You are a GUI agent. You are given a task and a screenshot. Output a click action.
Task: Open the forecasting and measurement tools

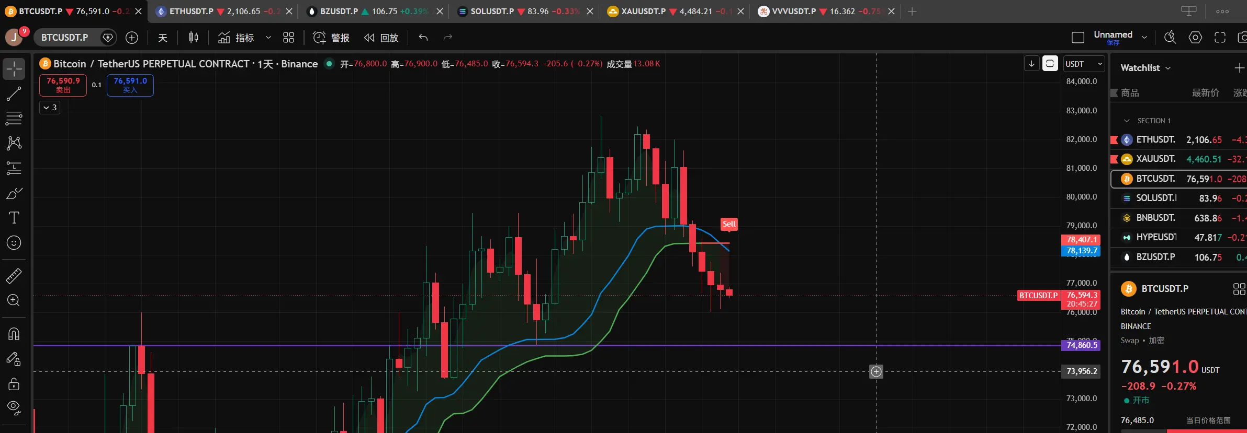14,168
